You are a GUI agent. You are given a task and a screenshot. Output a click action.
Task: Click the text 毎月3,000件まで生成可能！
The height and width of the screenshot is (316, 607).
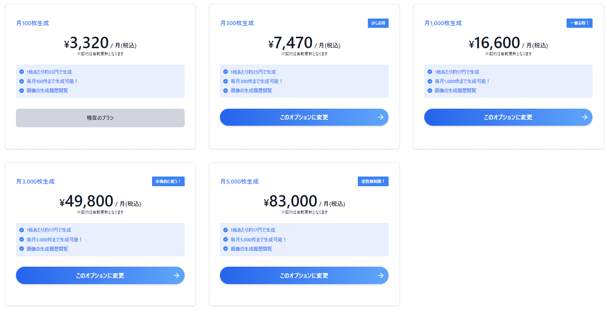[x=55, y=240]
